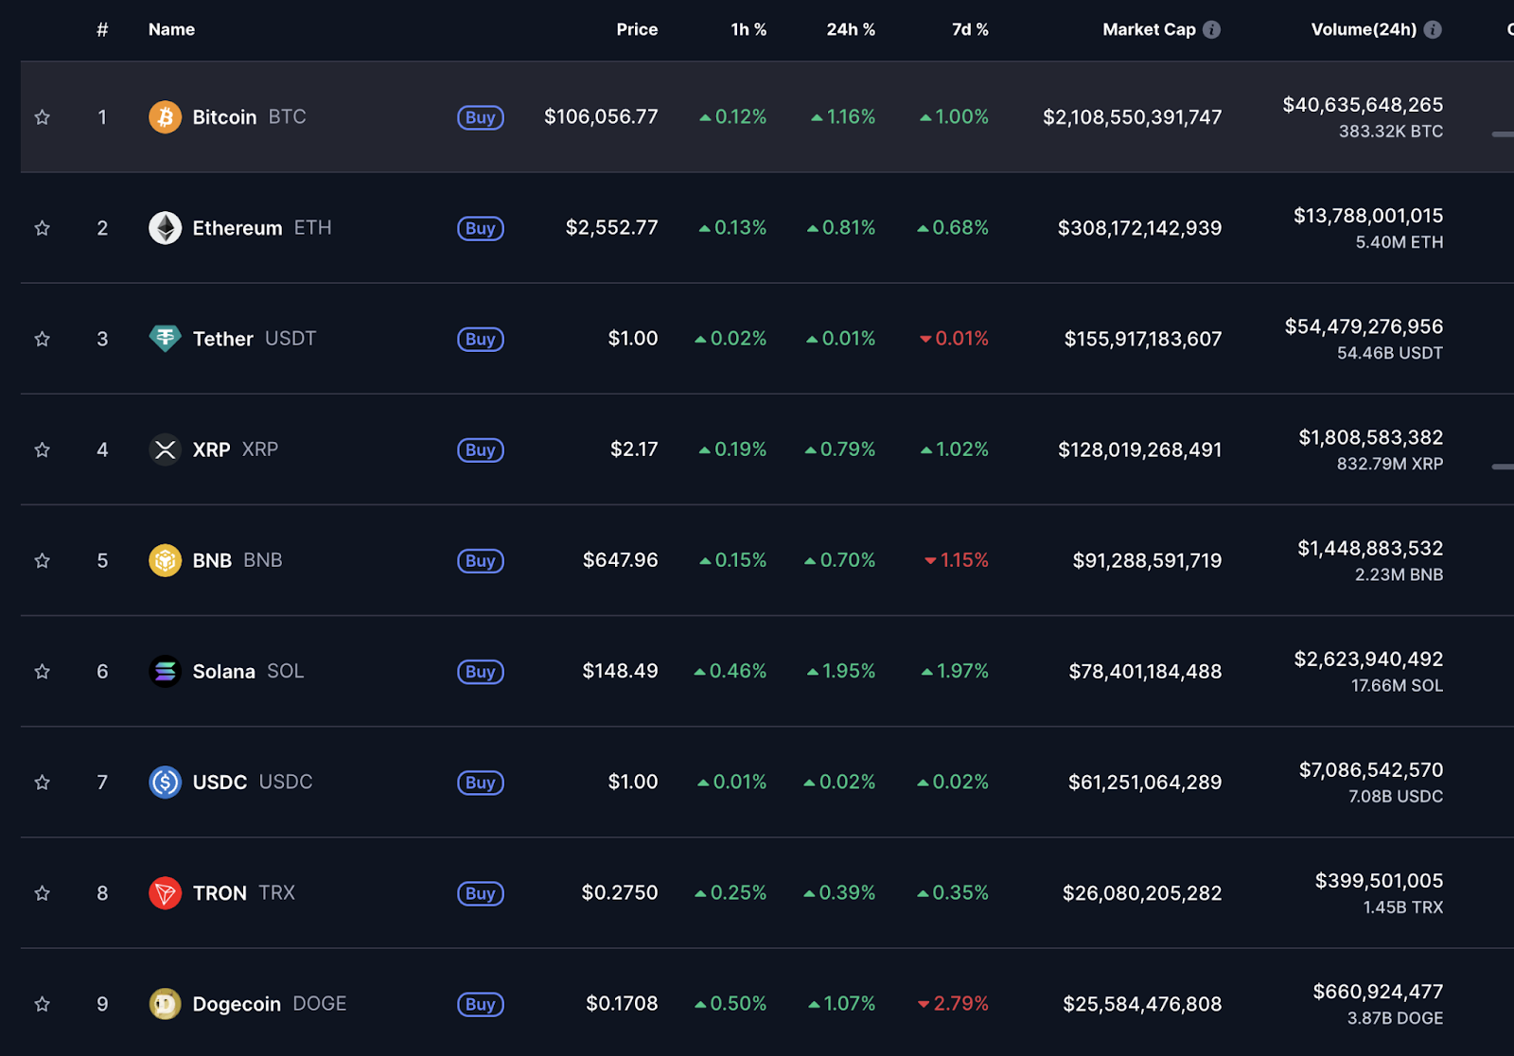Click XRP volume 832.79M XRP

tap(1390, 464)
